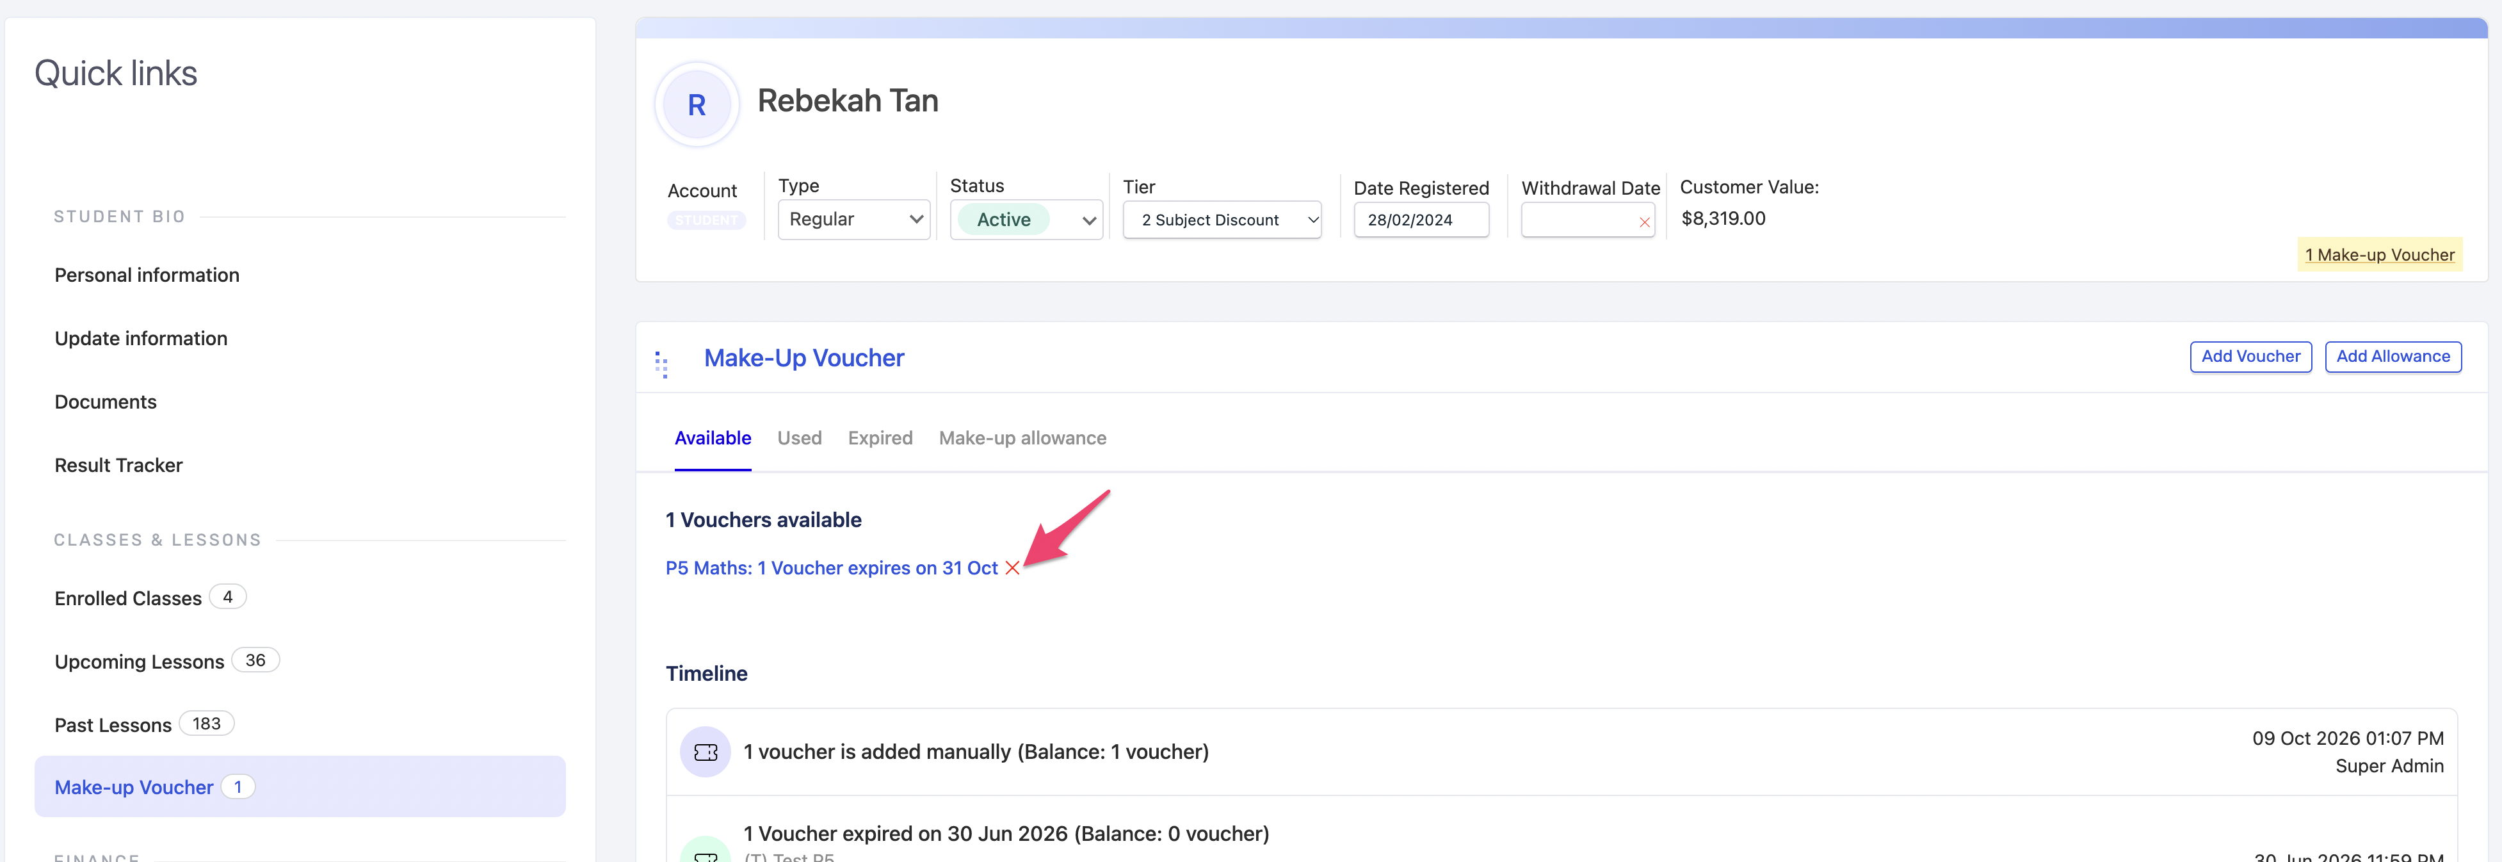Screen dimensions: 2502x862
Task: Click the '1 Vouchers available' heading
Action: coord(763,520)
